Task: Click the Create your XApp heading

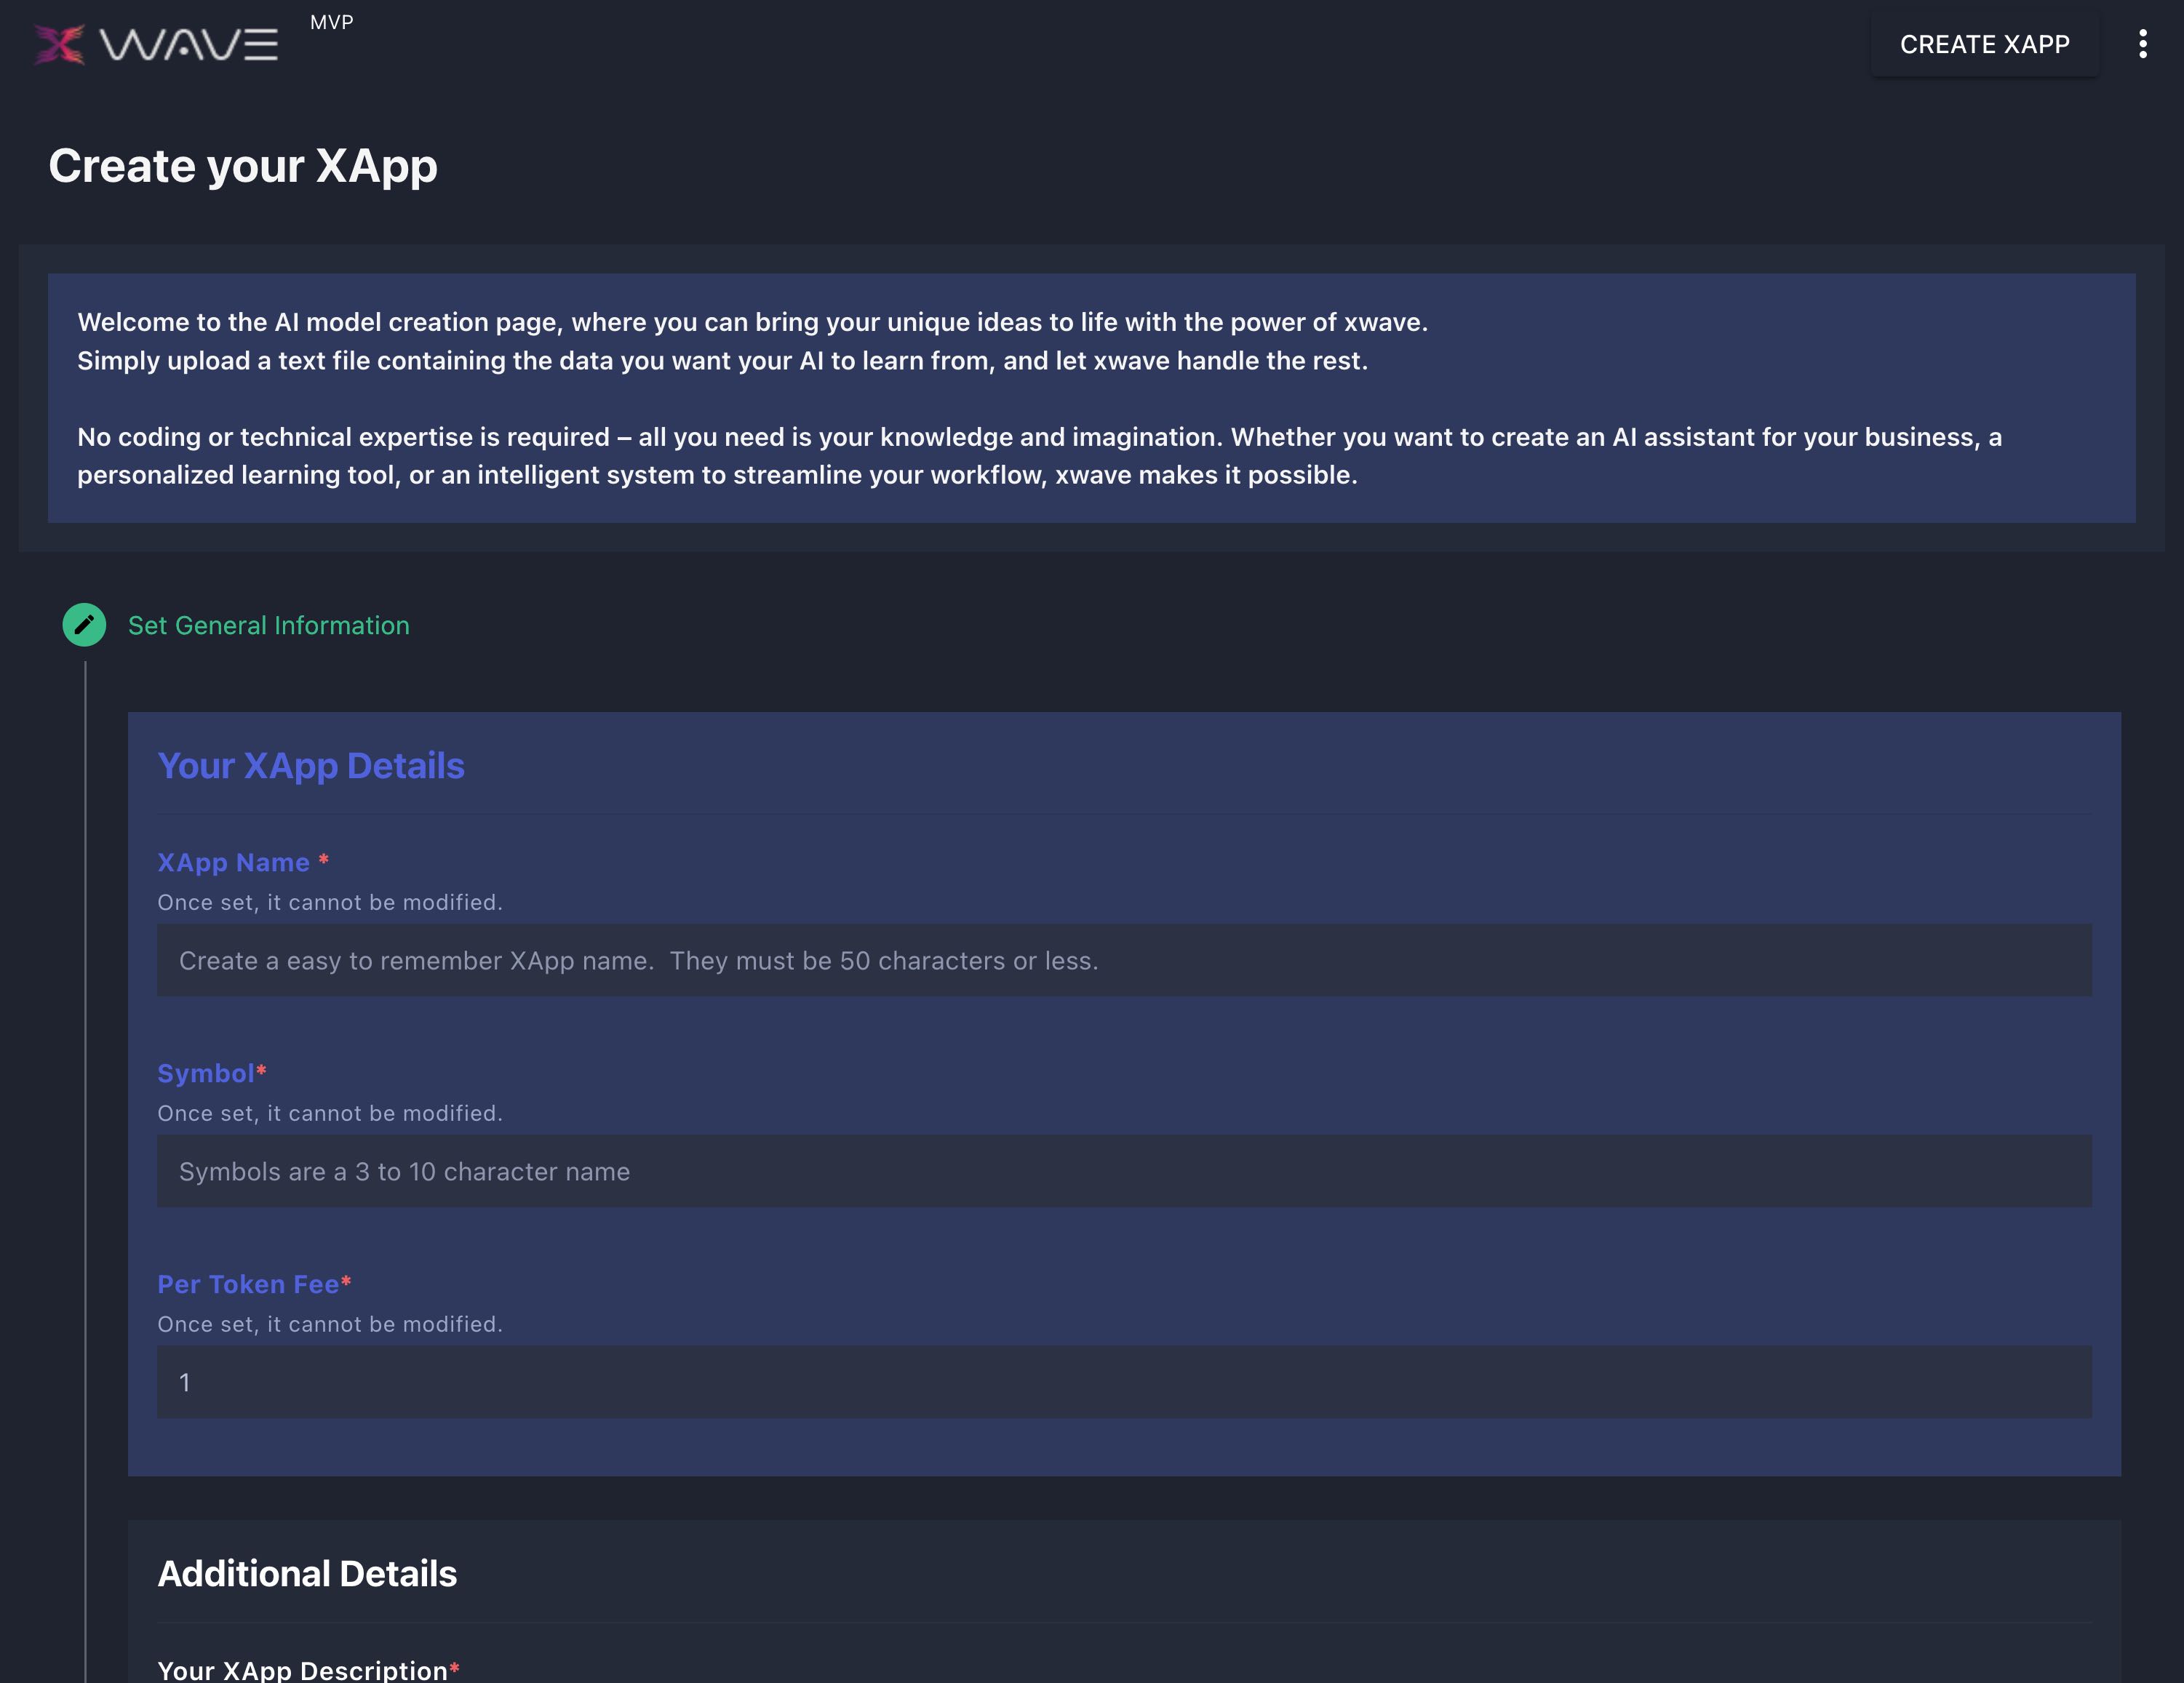Action: pos(243,166)
